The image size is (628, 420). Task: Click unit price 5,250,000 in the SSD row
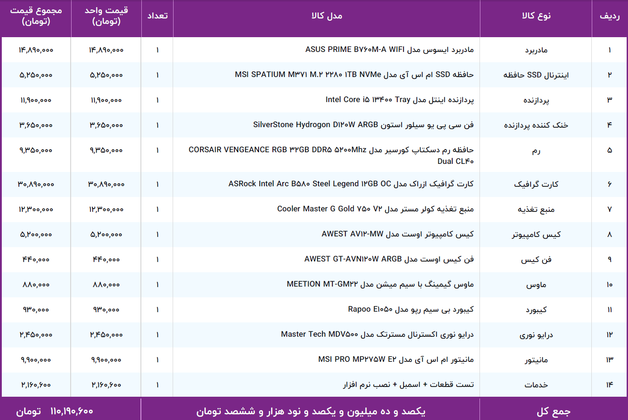point(106,75)
